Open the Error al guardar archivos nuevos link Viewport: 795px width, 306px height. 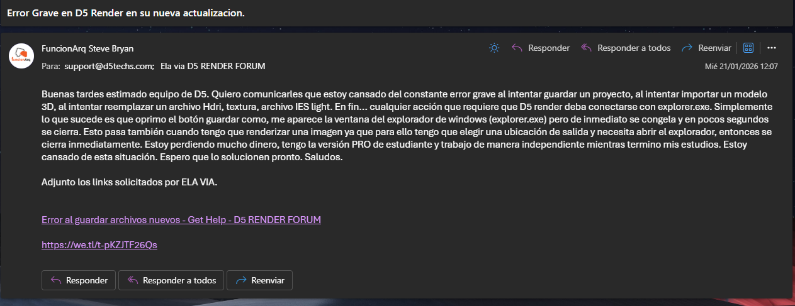(181, 219)
